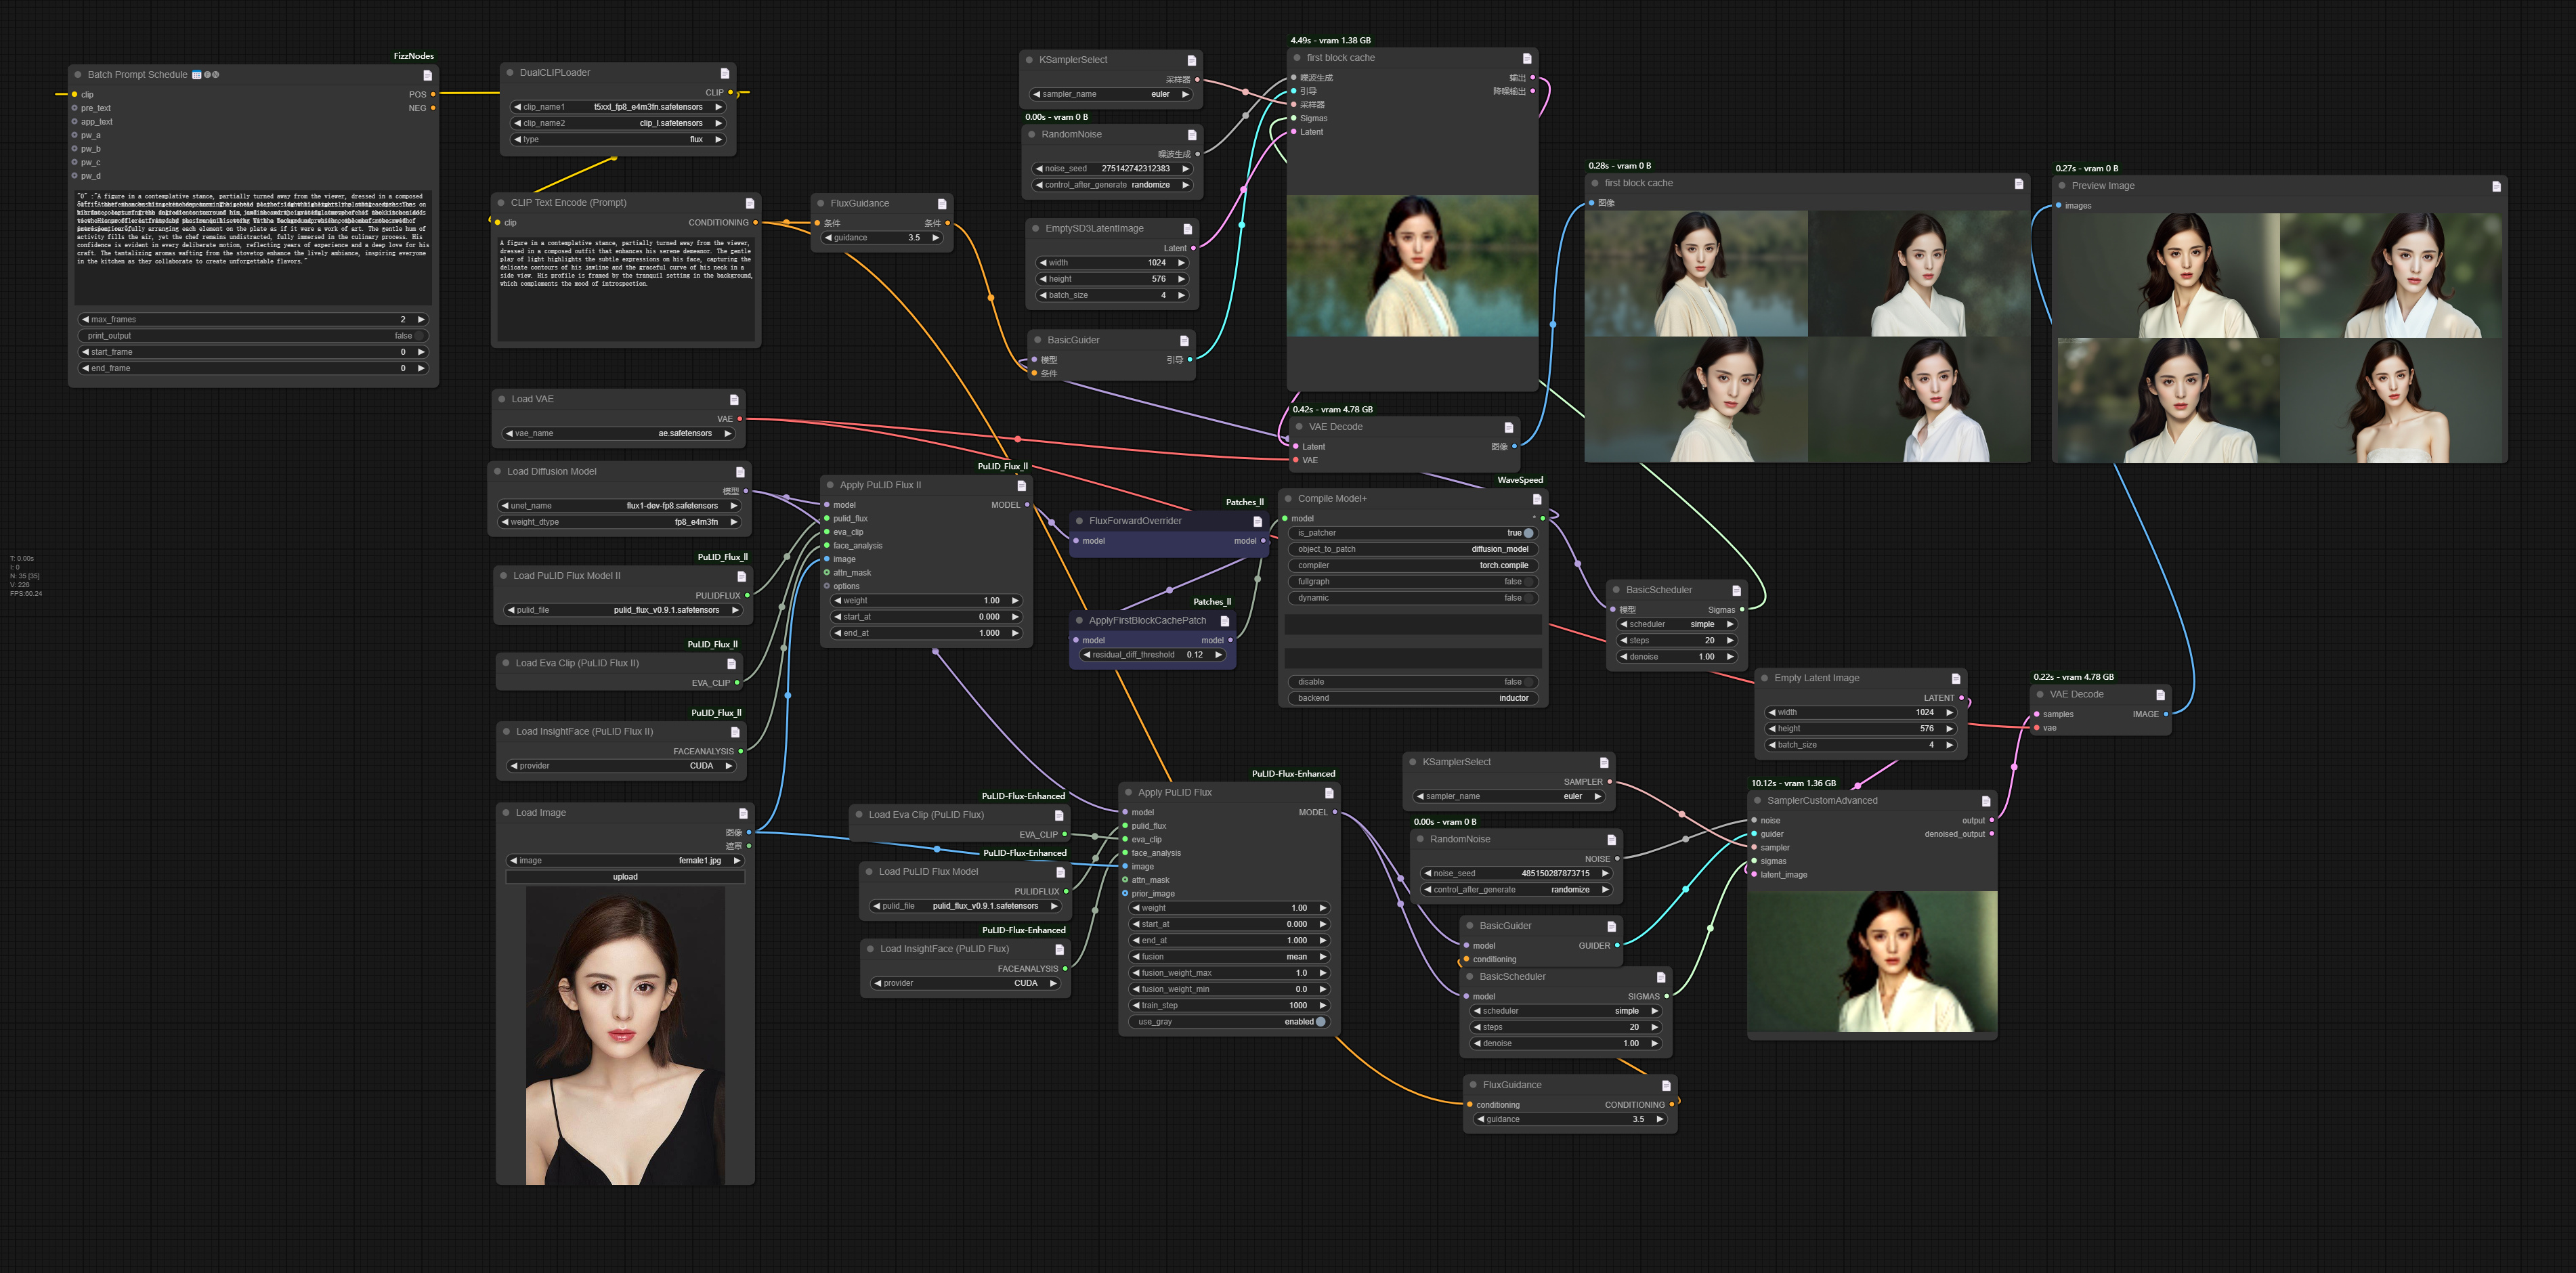The image size is (2576, 1273).
Task: Click the NEG output socket of Batch Prompt Schedule
Action: click(x=433, y=108)
